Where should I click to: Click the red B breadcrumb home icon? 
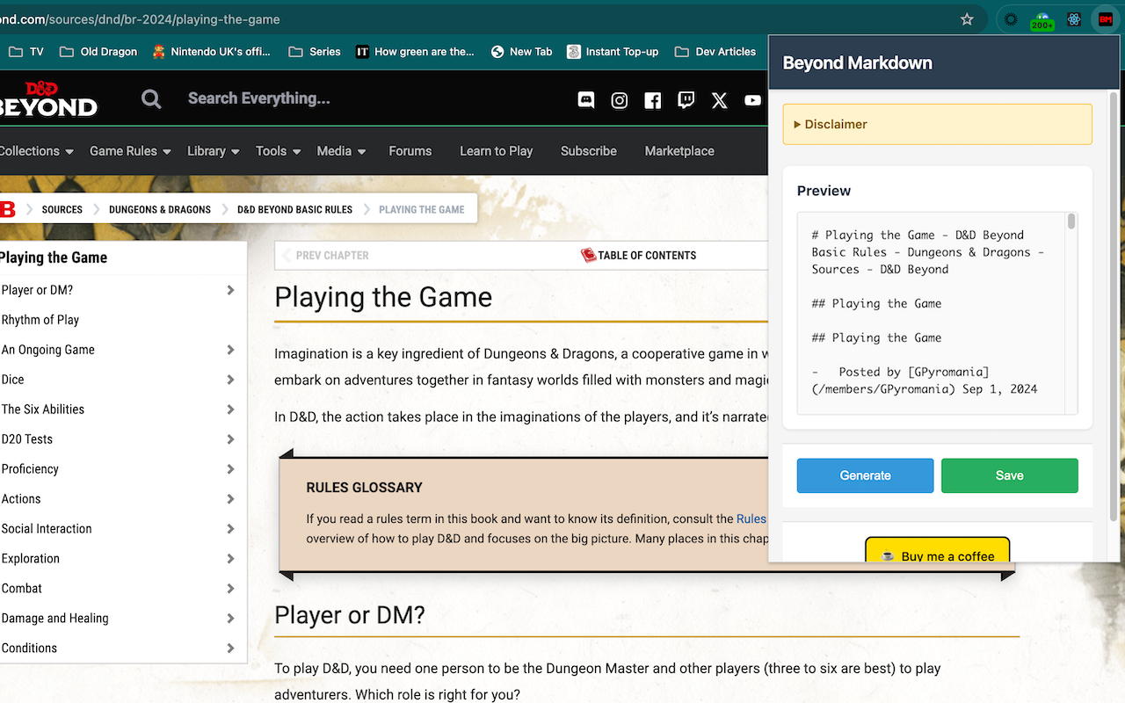tap(8, 209)
